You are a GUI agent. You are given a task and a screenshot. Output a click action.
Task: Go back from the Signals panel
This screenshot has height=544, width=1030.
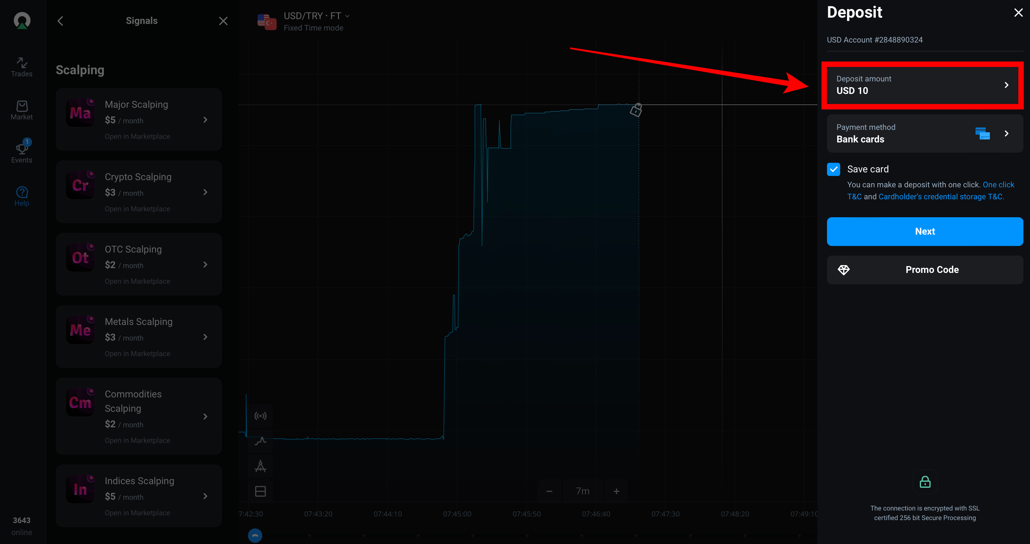click(x=60, y=21)
